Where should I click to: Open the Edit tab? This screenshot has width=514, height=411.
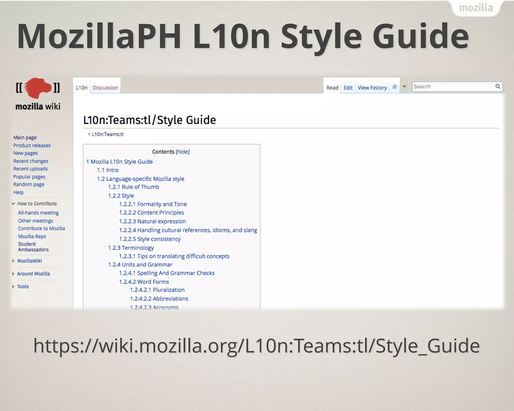348,88
